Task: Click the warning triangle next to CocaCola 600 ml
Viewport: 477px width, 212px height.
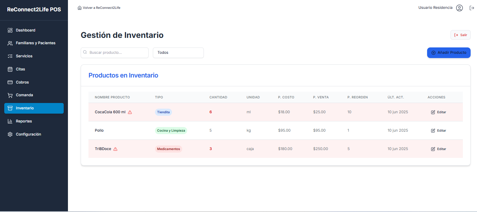Action: pos(130,112)
